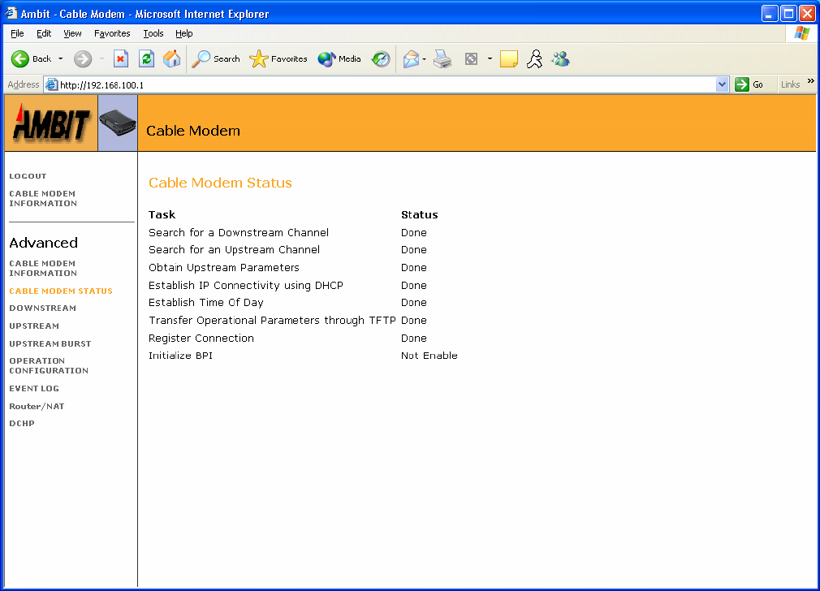Open the Event Log sidebar link

pyautogui.click(x=34, y=389)
